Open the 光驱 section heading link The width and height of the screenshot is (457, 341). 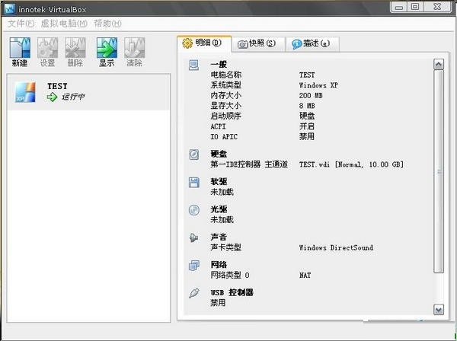(219, 209)
